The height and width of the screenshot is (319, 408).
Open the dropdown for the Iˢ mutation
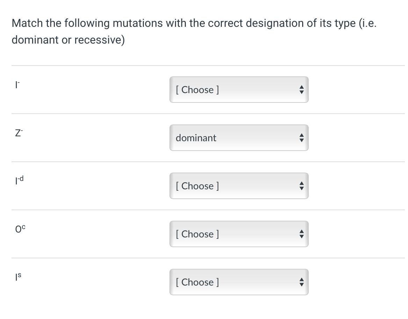click(239, 282)
